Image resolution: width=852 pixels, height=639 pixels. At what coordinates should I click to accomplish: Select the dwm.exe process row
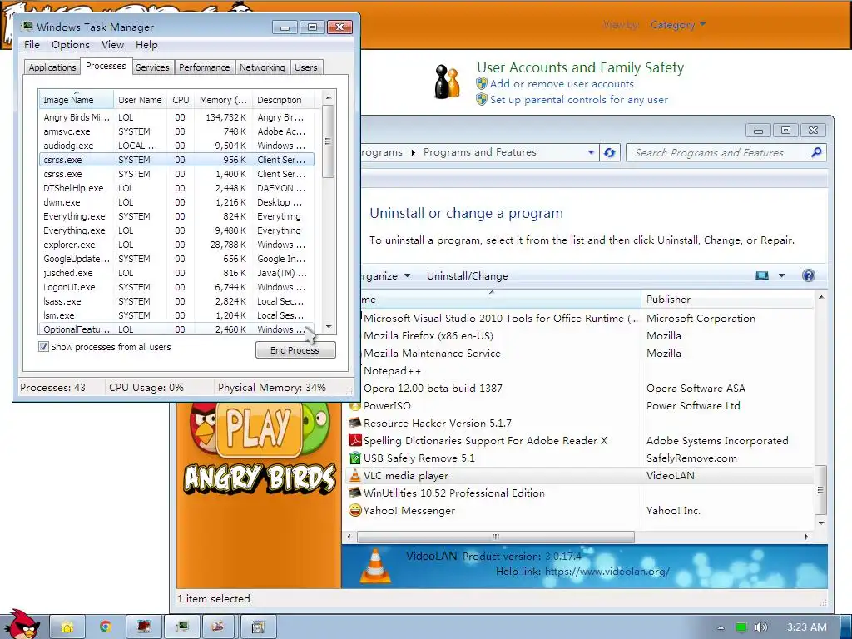(x=176, y=202)
